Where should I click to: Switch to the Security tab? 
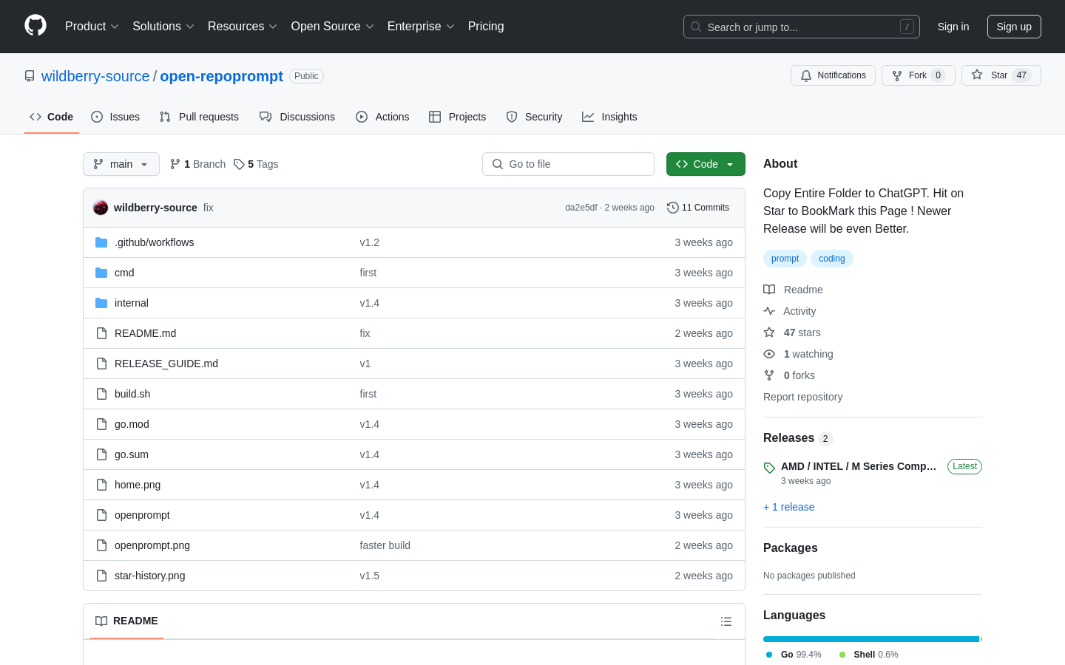pyautogui.click(x=534, y=117)
